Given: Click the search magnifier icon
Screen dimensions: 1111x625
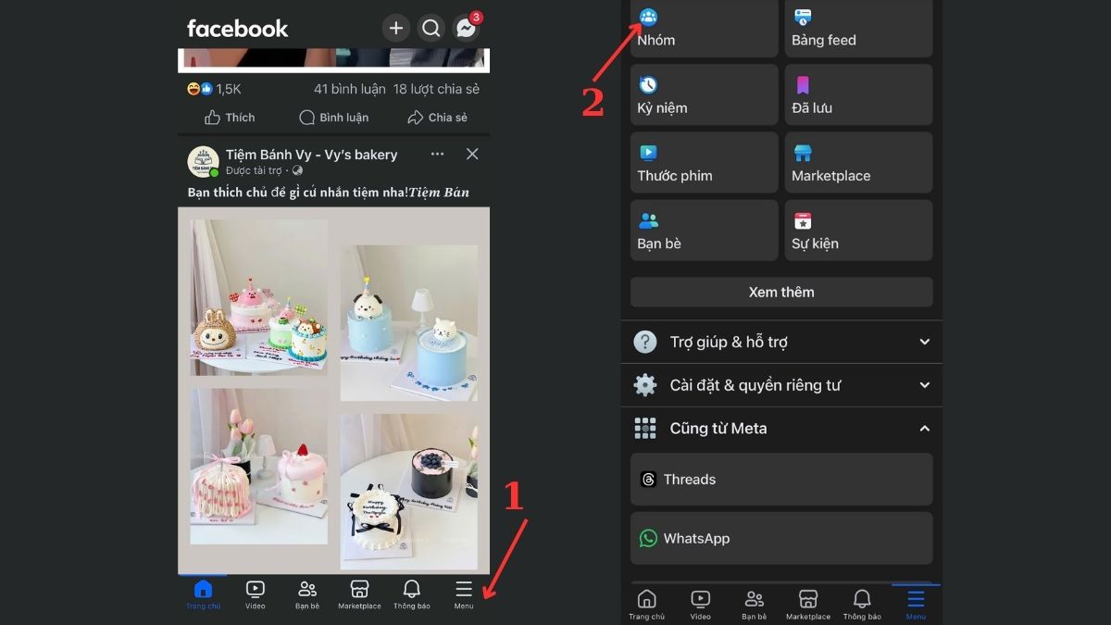Looking at the screenshot, I should point(431,28).
